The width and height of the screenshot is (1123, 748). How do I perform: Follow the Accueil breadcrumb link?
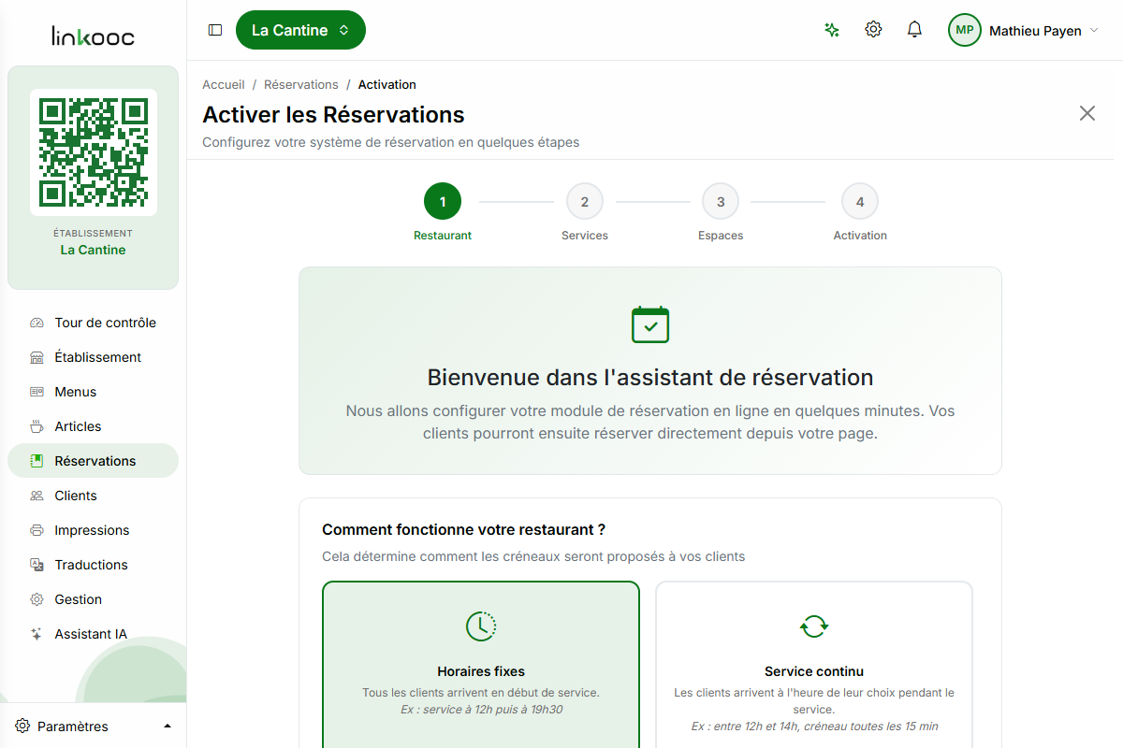click(x=224, y=84)
